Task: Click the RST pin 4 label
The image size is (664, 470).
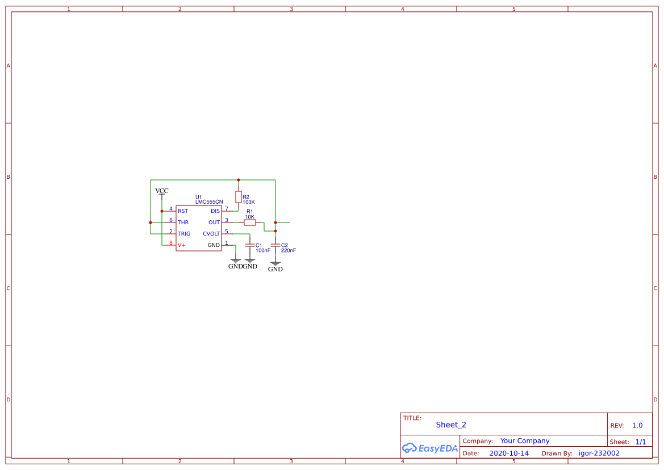Action: point(183,211)
